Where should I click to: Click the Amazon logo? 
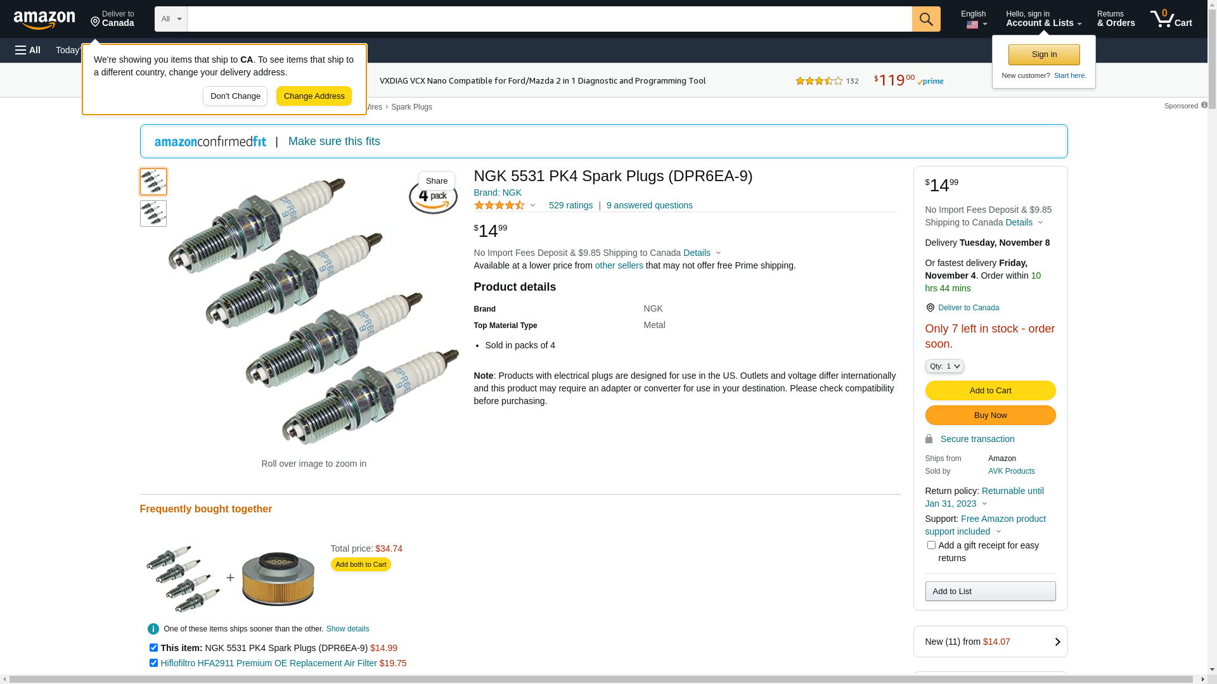coord(44,20)
